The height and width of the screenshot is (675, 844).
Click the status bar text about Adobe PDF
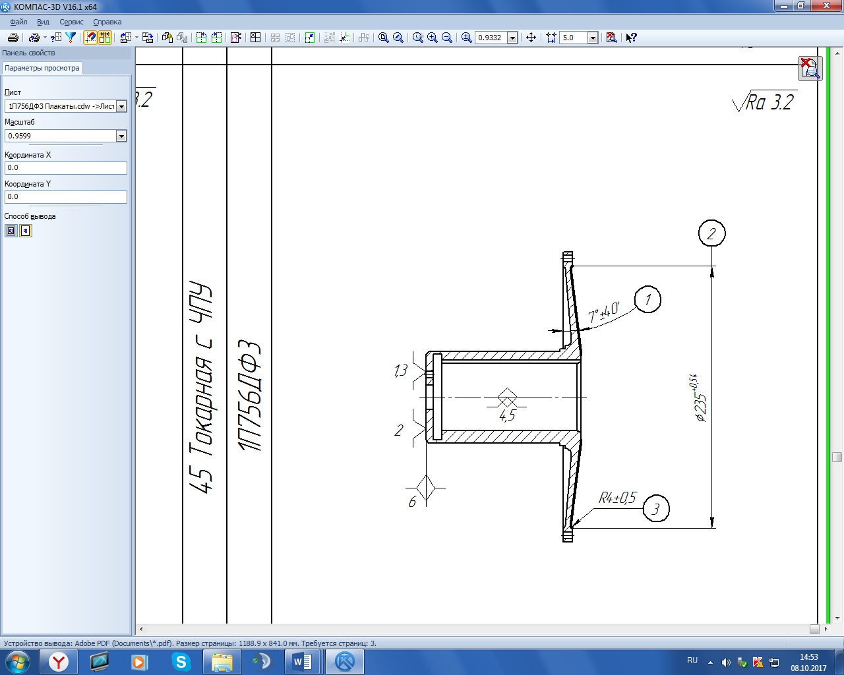[x=190, y=643]
